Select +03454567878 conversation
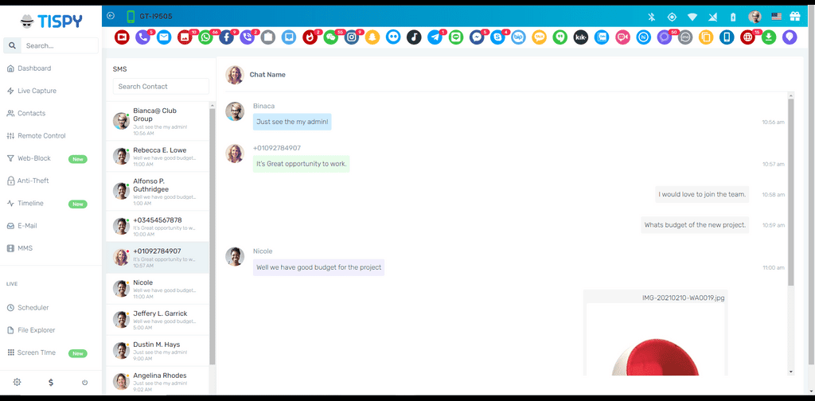This screenshot has width=815, height=401. [x=158, y=226]
